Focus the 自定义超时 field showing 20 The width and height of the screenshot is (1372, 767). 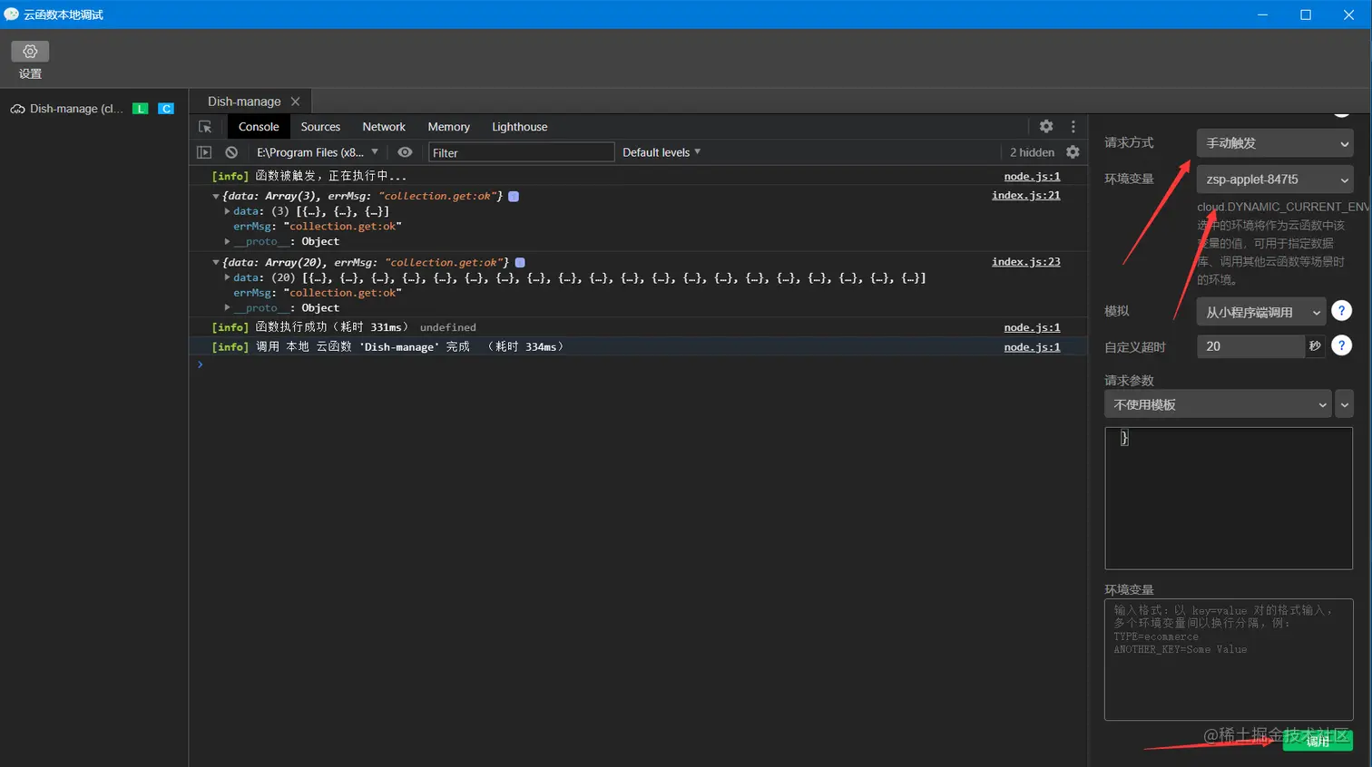click(x=1250, y=346)
